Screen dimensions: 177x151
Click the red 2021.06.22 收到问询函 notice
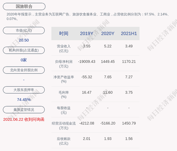pos(24,119)
